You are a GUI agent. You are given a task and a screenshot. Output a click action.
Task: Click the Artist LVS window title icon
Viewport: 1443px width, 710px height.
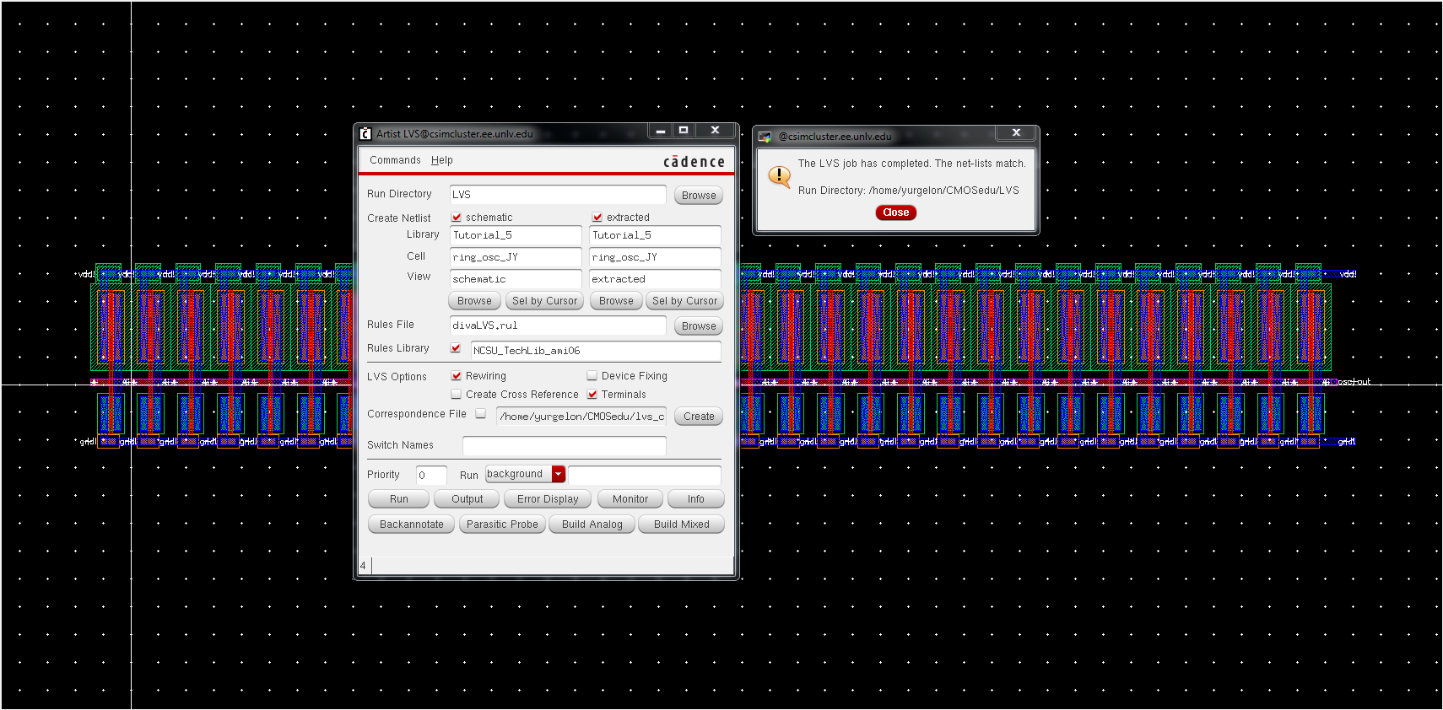coord(365,133)
